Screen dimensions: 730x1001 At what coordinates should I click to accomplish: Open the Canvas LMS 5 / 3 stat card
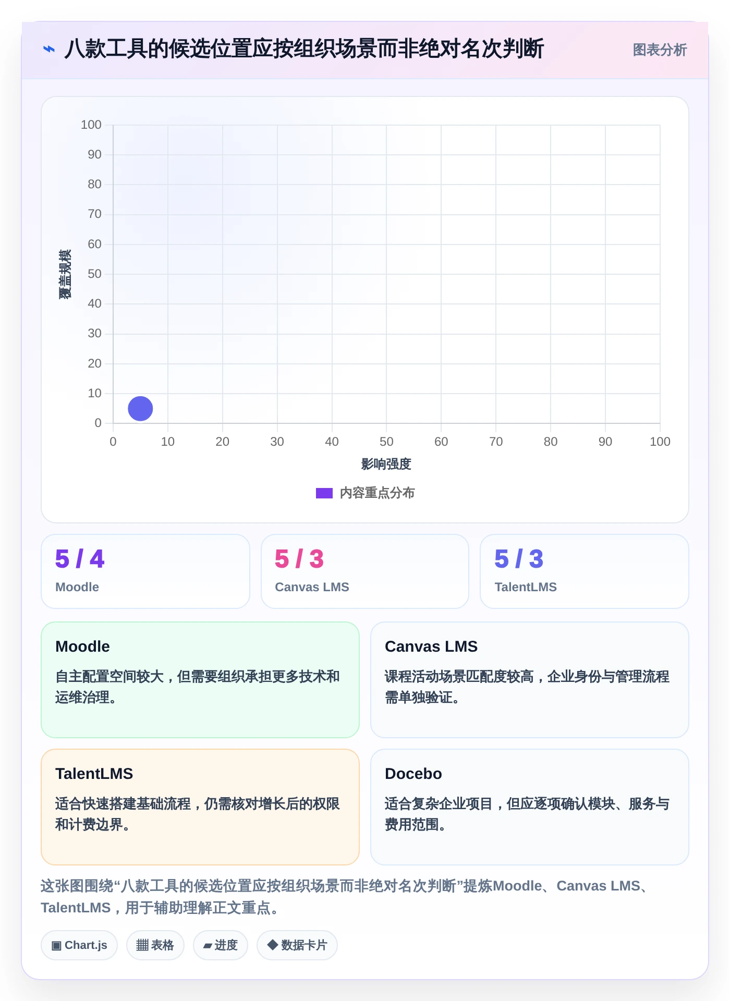point(365,571)
